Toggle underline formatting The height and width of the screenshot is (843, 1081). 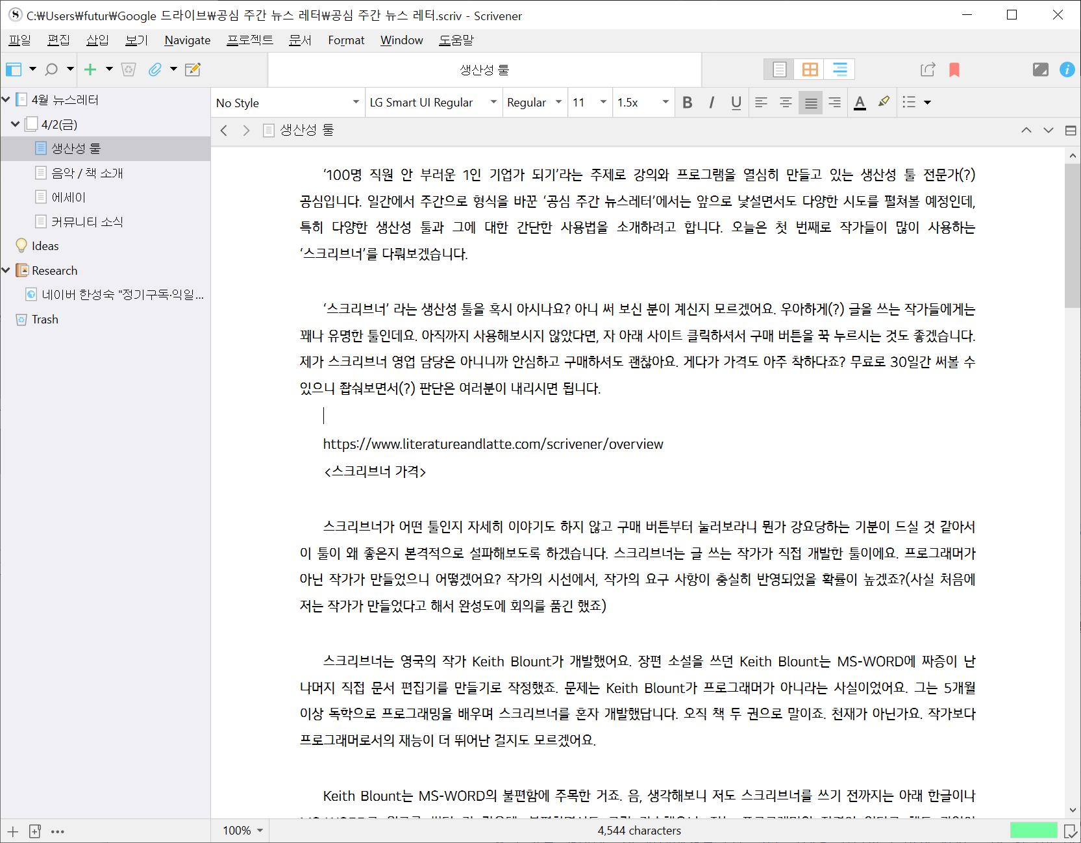[x=736, y=103]
